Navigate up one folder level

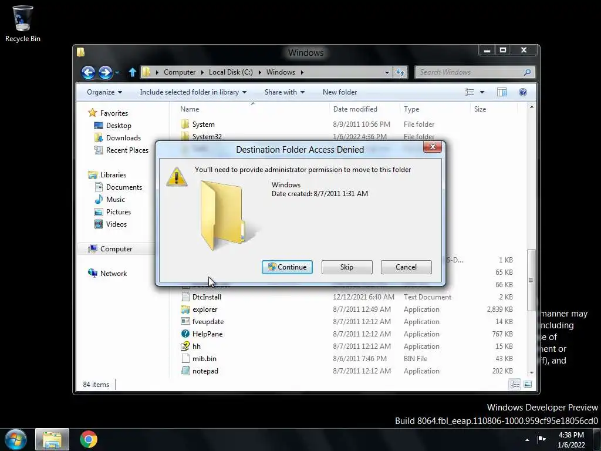click(132, 72)
